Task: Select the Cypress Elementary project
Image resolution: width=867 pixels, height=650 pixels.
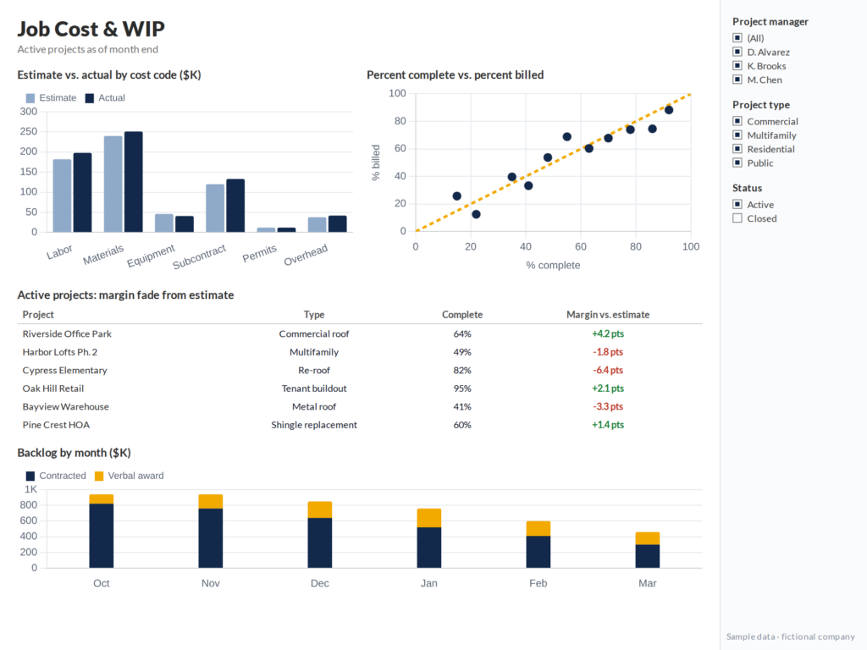Action: click(x=359, y=371)
